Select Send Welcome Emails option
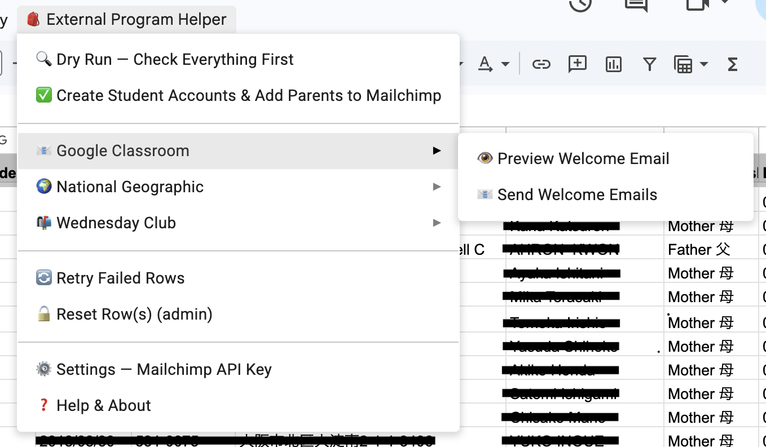The image size is (766, 447). pyautogui.click(x=577, y=194)
